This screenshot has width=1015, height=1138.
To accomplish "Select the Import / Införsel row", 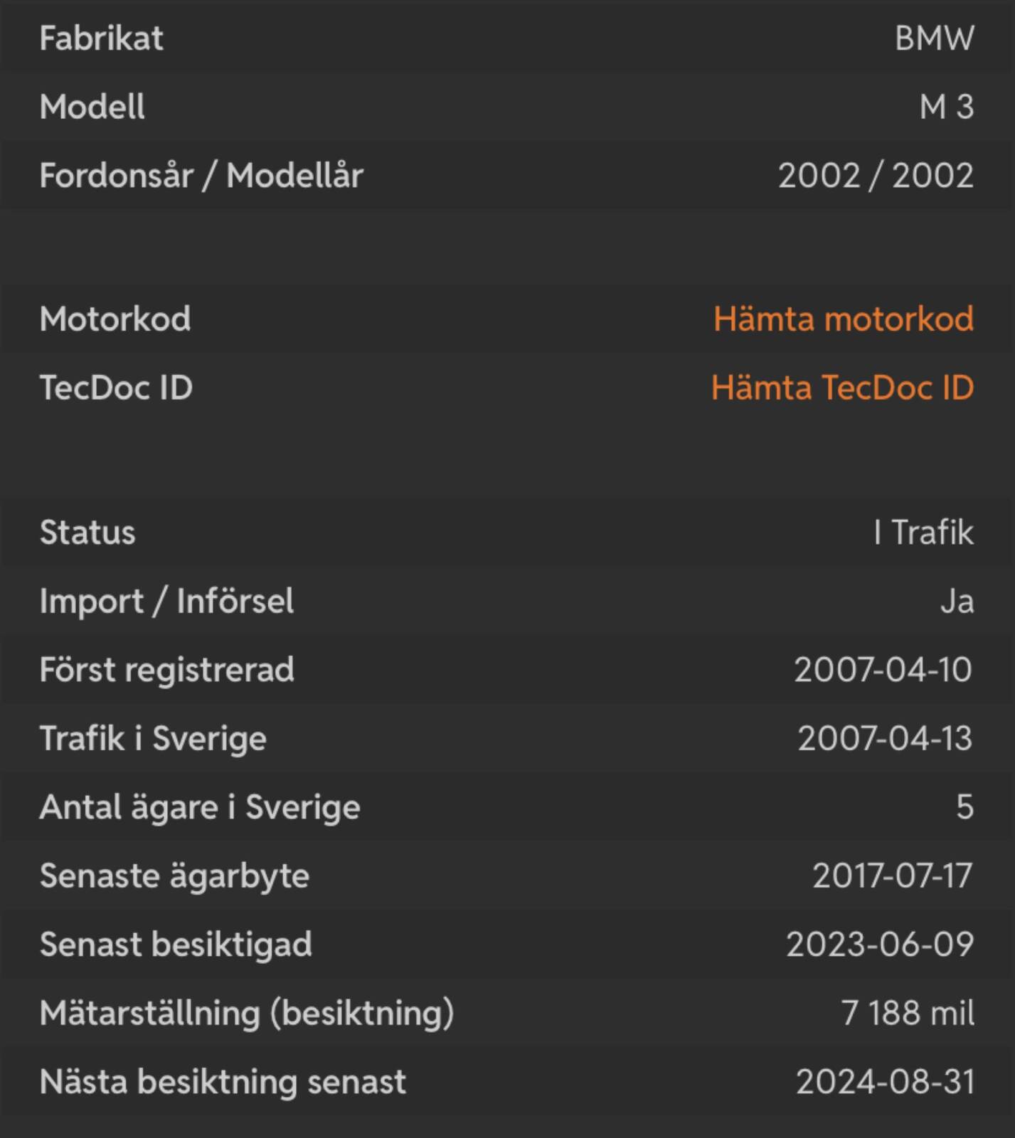I will click(x=507, y=601).
